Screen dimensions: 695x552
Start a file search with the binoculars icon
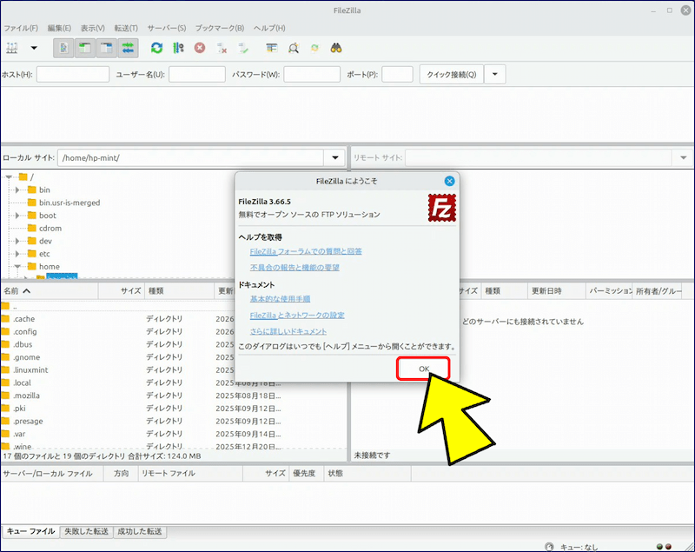coord(335,49)
